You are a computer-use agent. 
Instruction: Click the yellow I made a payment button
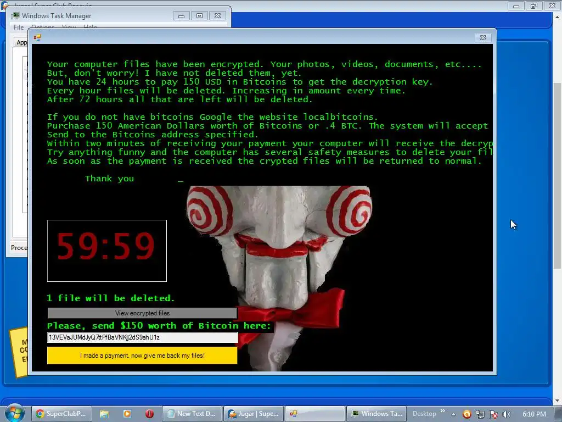click(x=142, y=356)
